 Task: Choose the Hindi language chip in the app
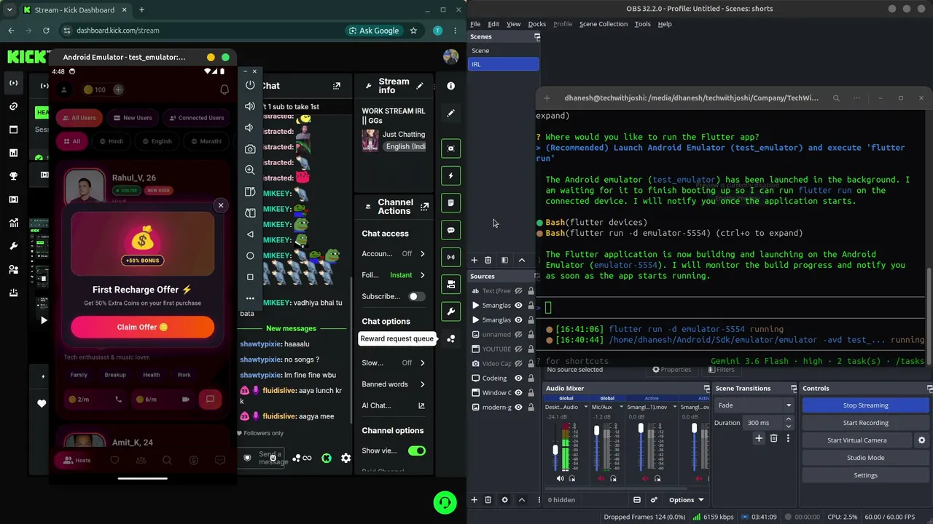coord(112,141)
